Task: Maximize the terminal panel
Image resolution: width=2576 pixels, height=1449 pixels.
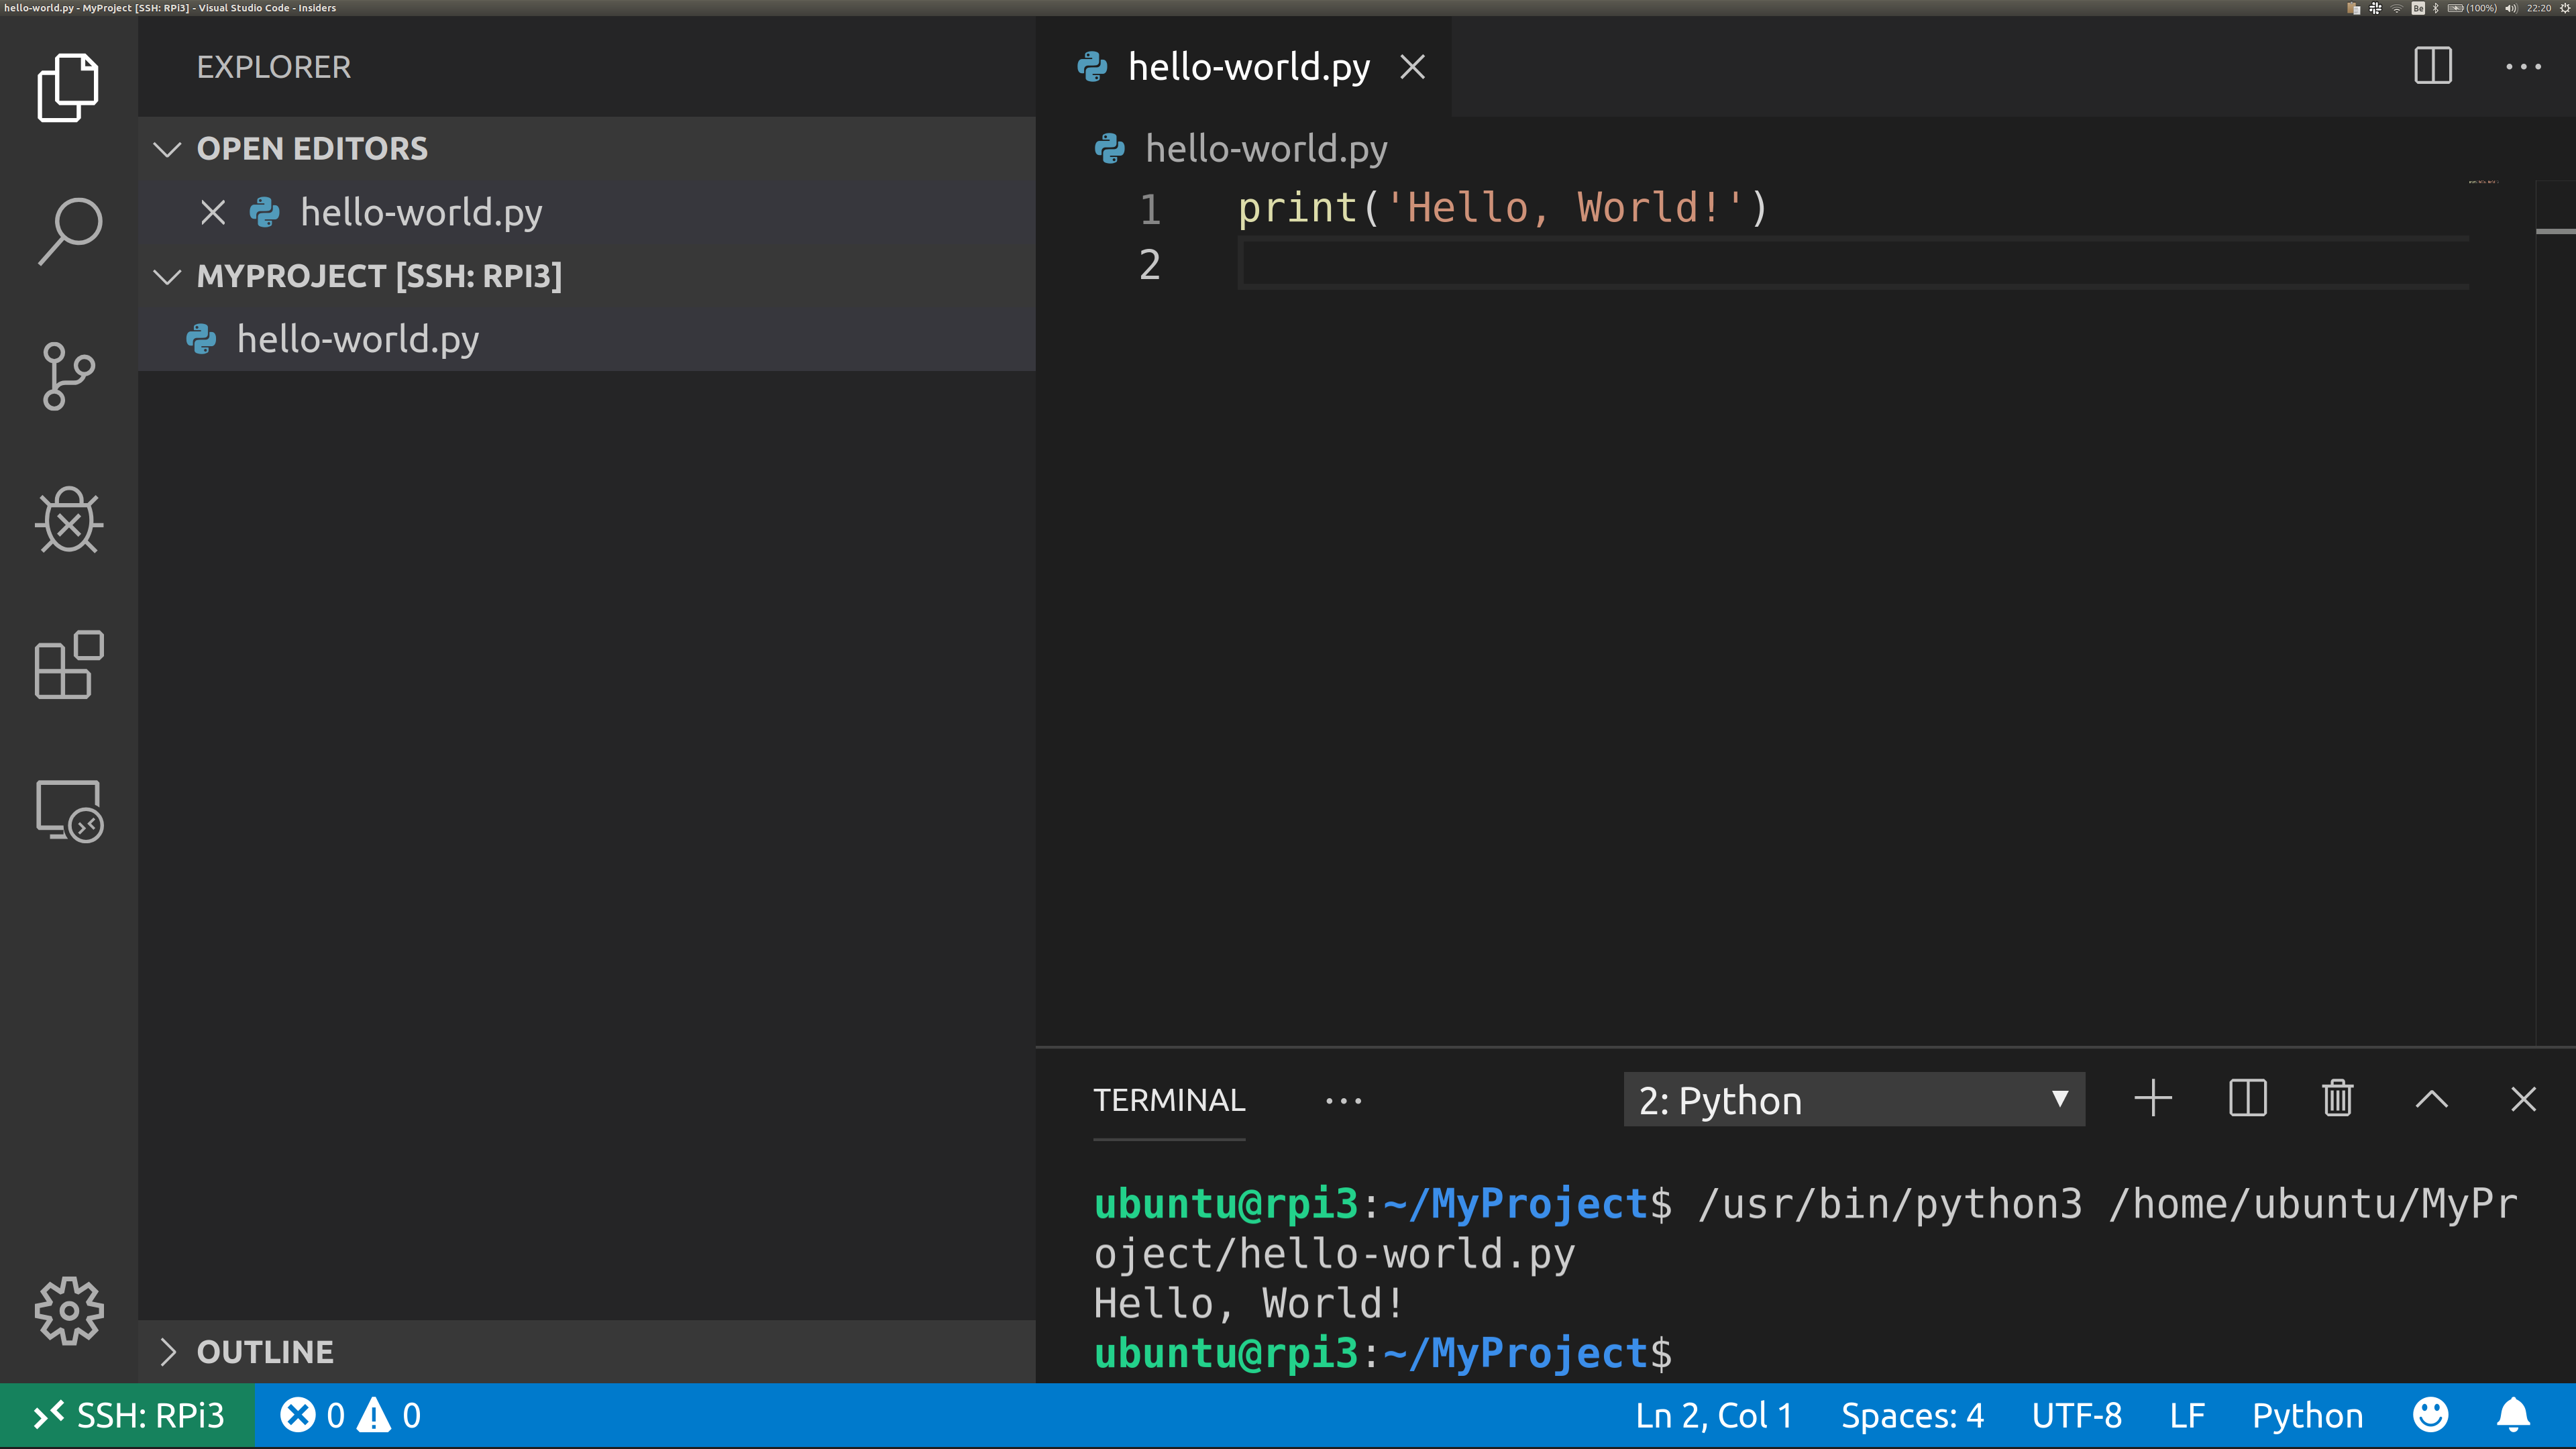Action: [2431, 1099]
